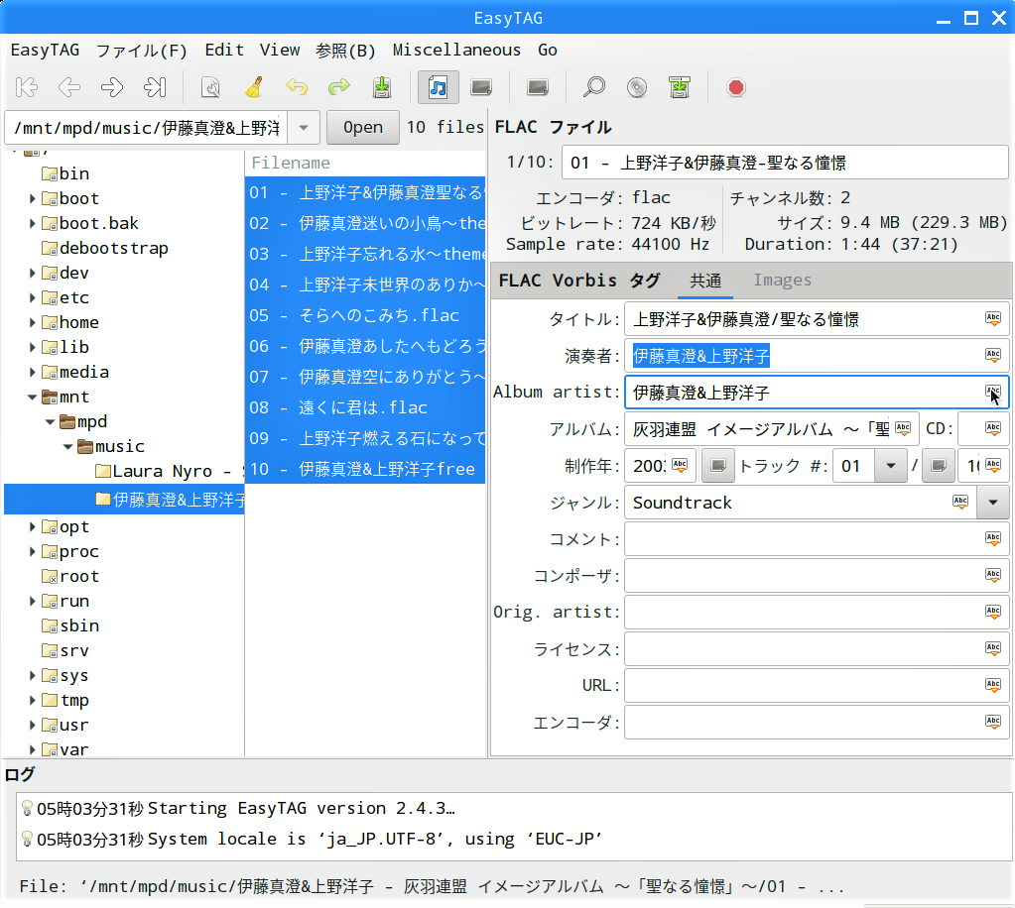
Task: Apply Album artist to selected files
Action: point(993,392)
